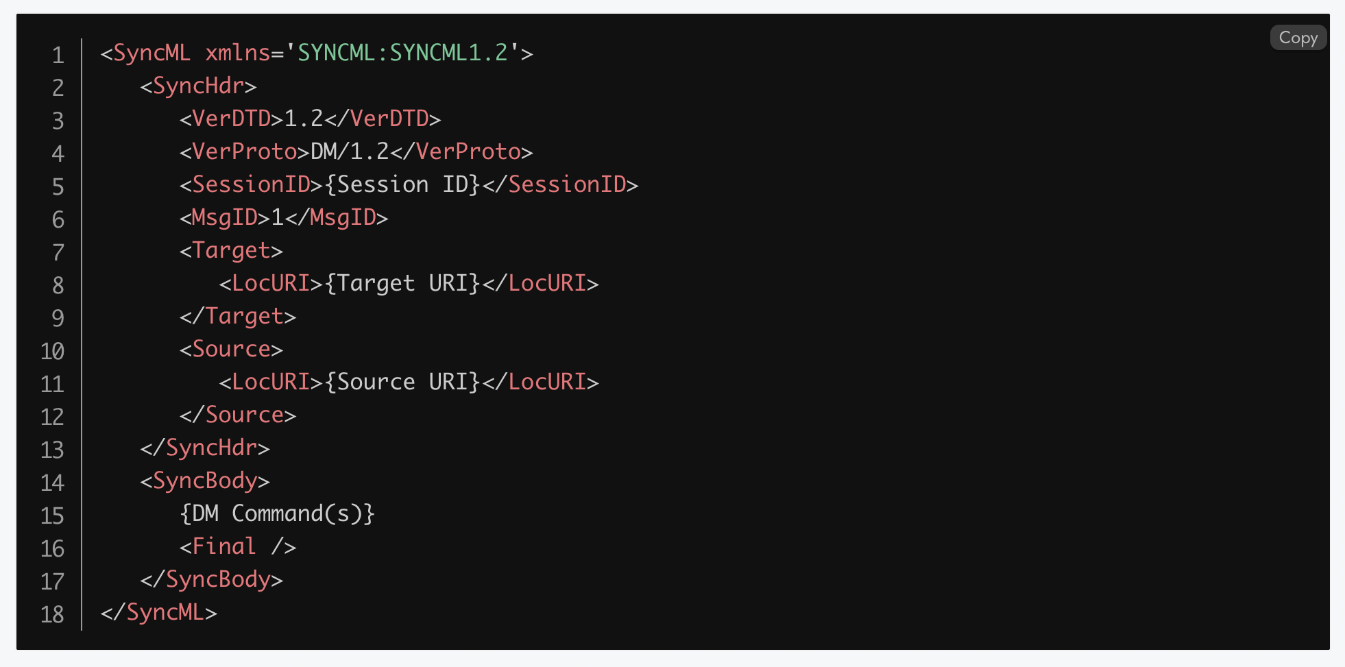Click the {DM Command(s)} placeholder
This screenshot has height=667, width=1345.
277,513
